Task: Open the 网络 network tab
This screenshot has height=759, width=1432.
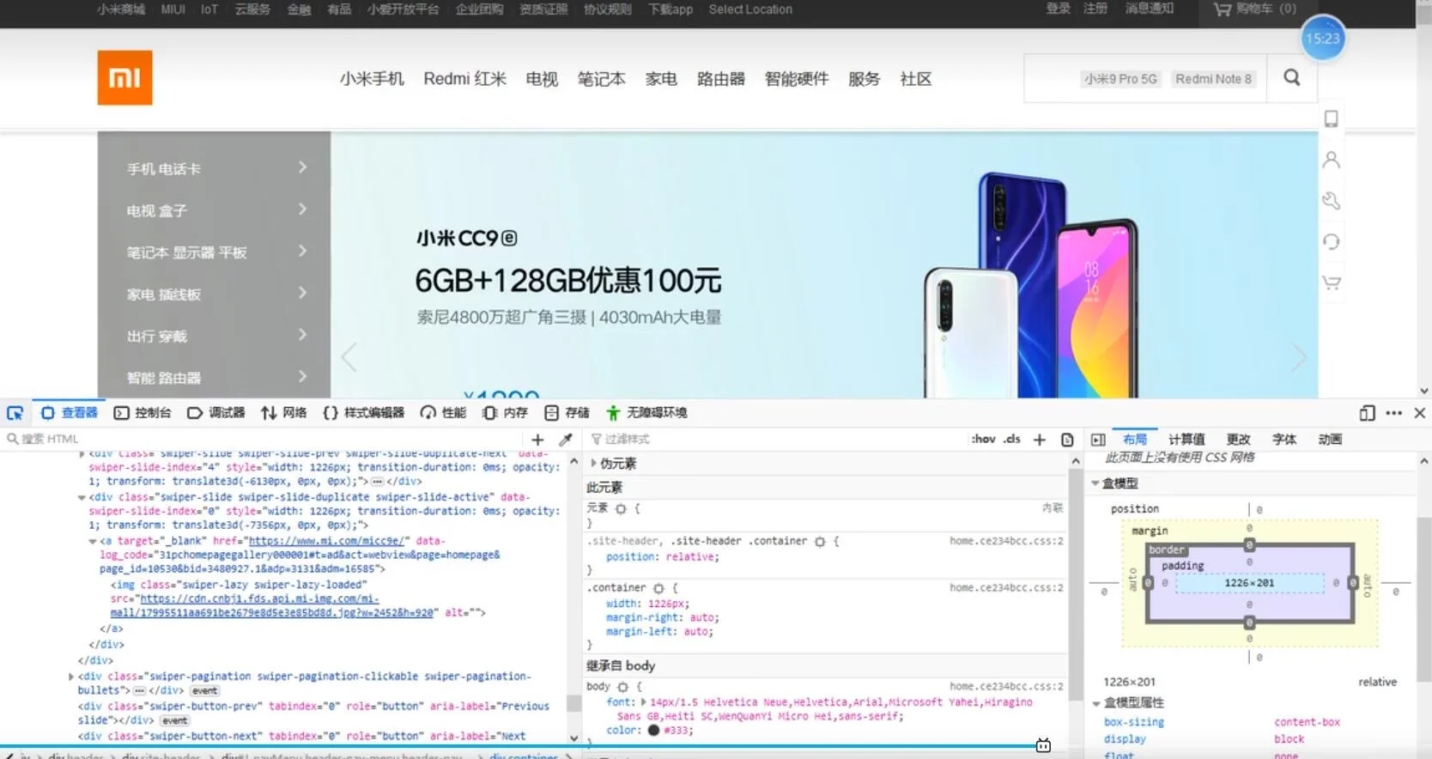Action: tap(284, 413)
